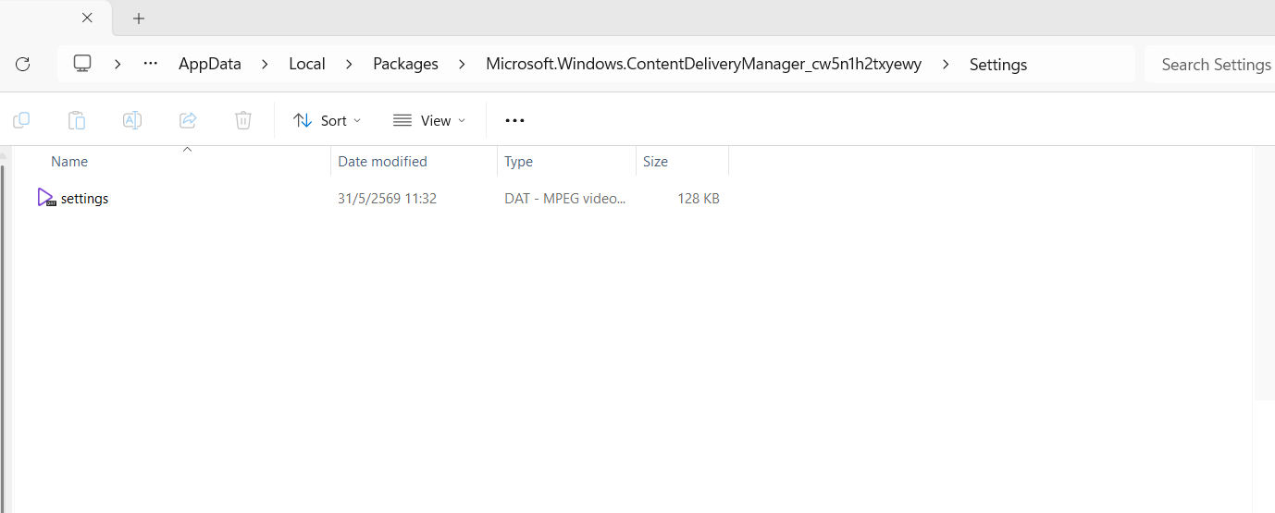Click the DAT - MPEG video type cell

click(x=565, y=199)
